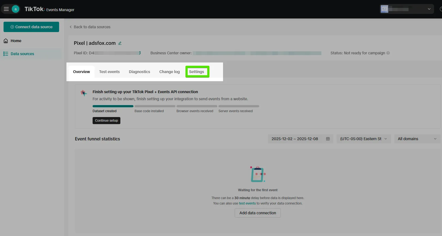Switch to the Settings tab

pyautogui.click(x=197, y=72)
